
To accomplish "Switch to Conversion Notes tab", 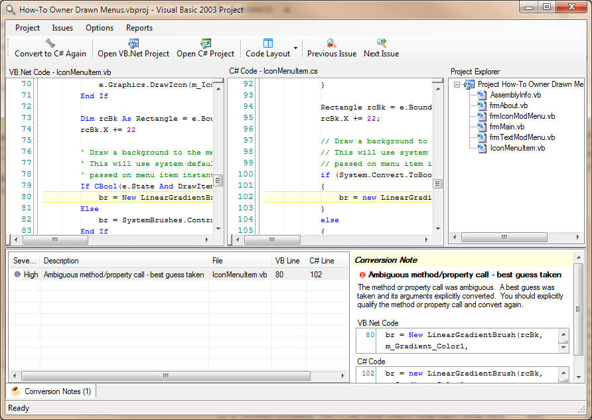I will point(52,391).
